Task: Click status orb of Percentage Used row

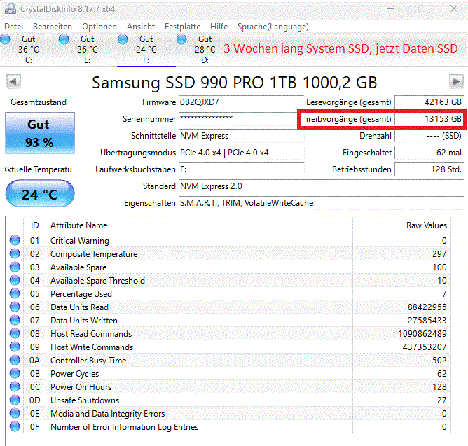Action: [15, 293]
